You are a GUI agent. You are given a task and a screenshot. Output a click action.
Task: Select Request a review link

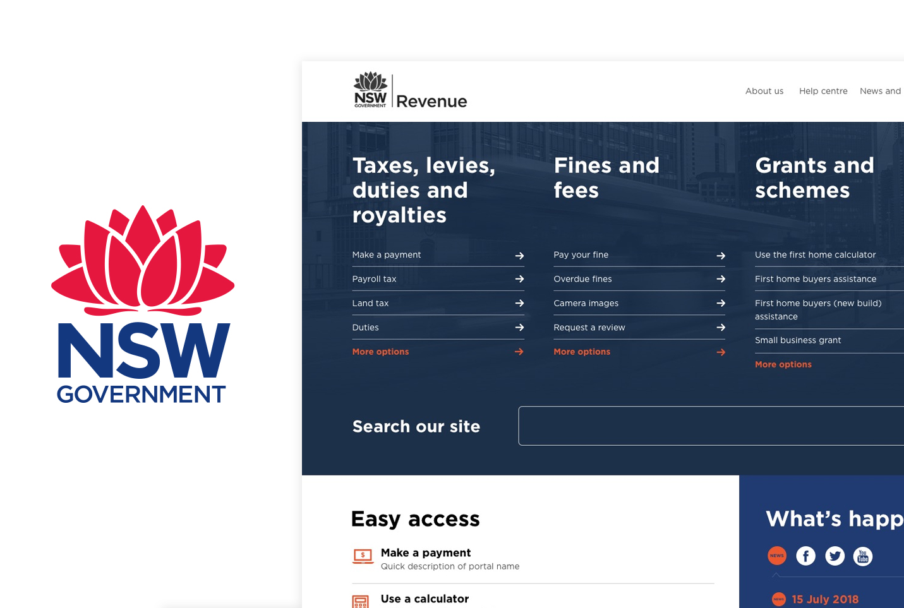(589, 328)
